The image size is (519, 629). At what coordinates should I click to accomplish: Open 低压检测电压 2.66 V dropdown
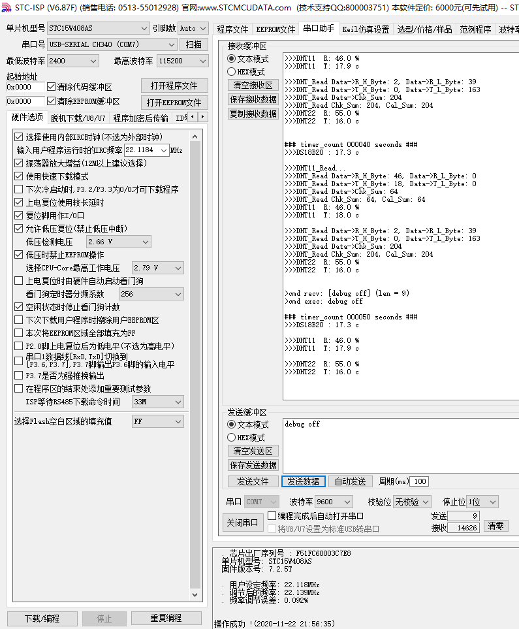tap(119, 242)
